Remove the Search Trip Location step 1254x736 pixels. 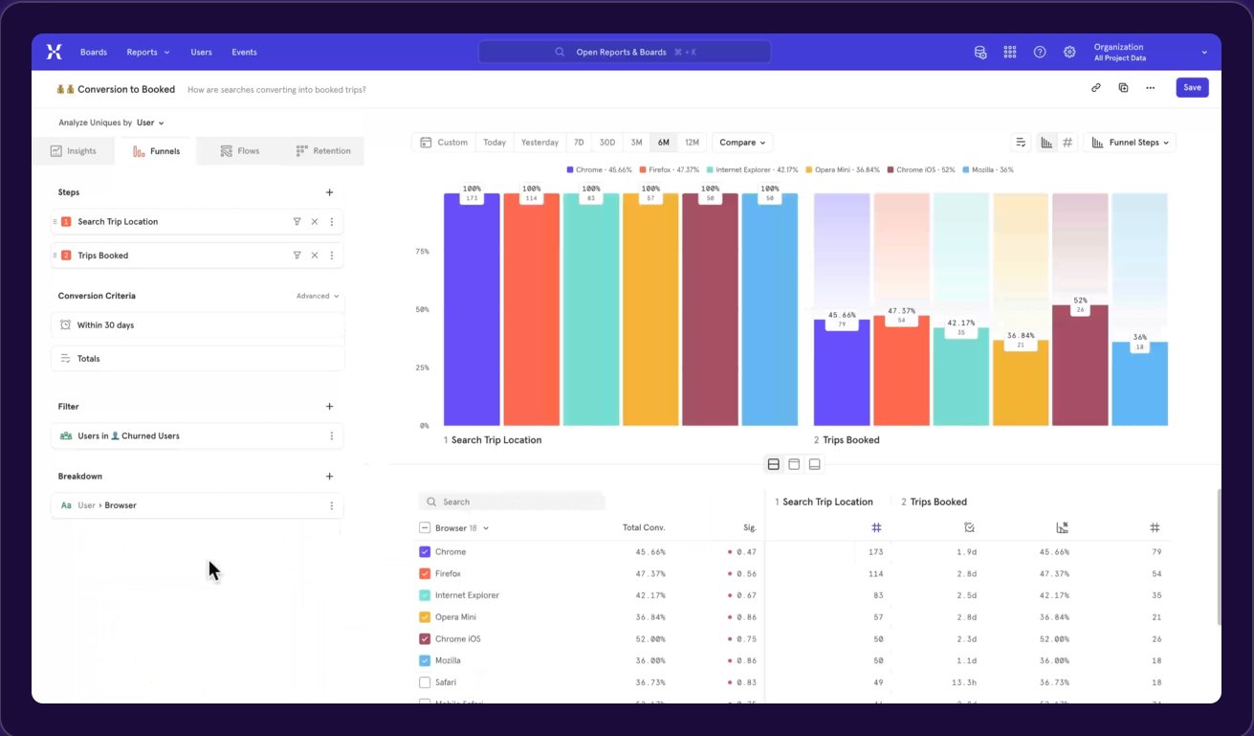(314, 221)
